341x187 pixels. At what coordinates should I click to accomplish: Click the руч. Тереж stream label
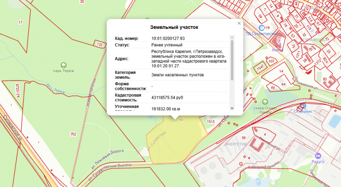point(55,89)
